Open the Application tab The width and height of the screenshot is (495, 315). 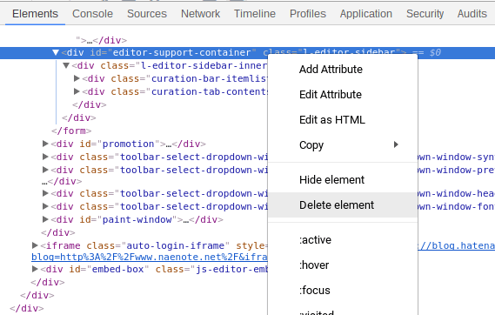click(366, 14)
